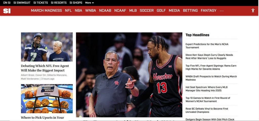
Task: Open the GOLF section
Action: [x=161, y=10]
